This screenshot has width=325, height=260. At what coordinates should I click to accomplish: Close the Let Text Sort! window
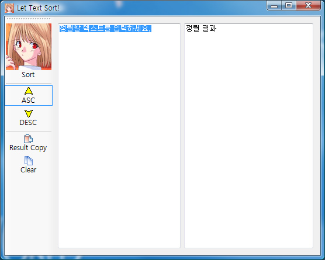click(309, 5)
